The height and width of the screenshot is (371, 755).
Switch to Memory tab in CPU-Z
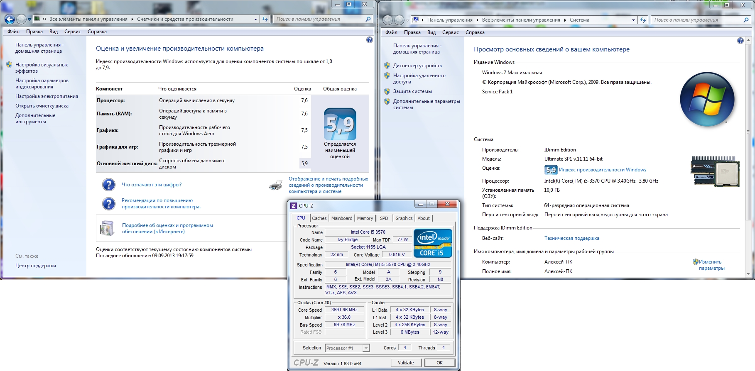[x=365, y=218]
